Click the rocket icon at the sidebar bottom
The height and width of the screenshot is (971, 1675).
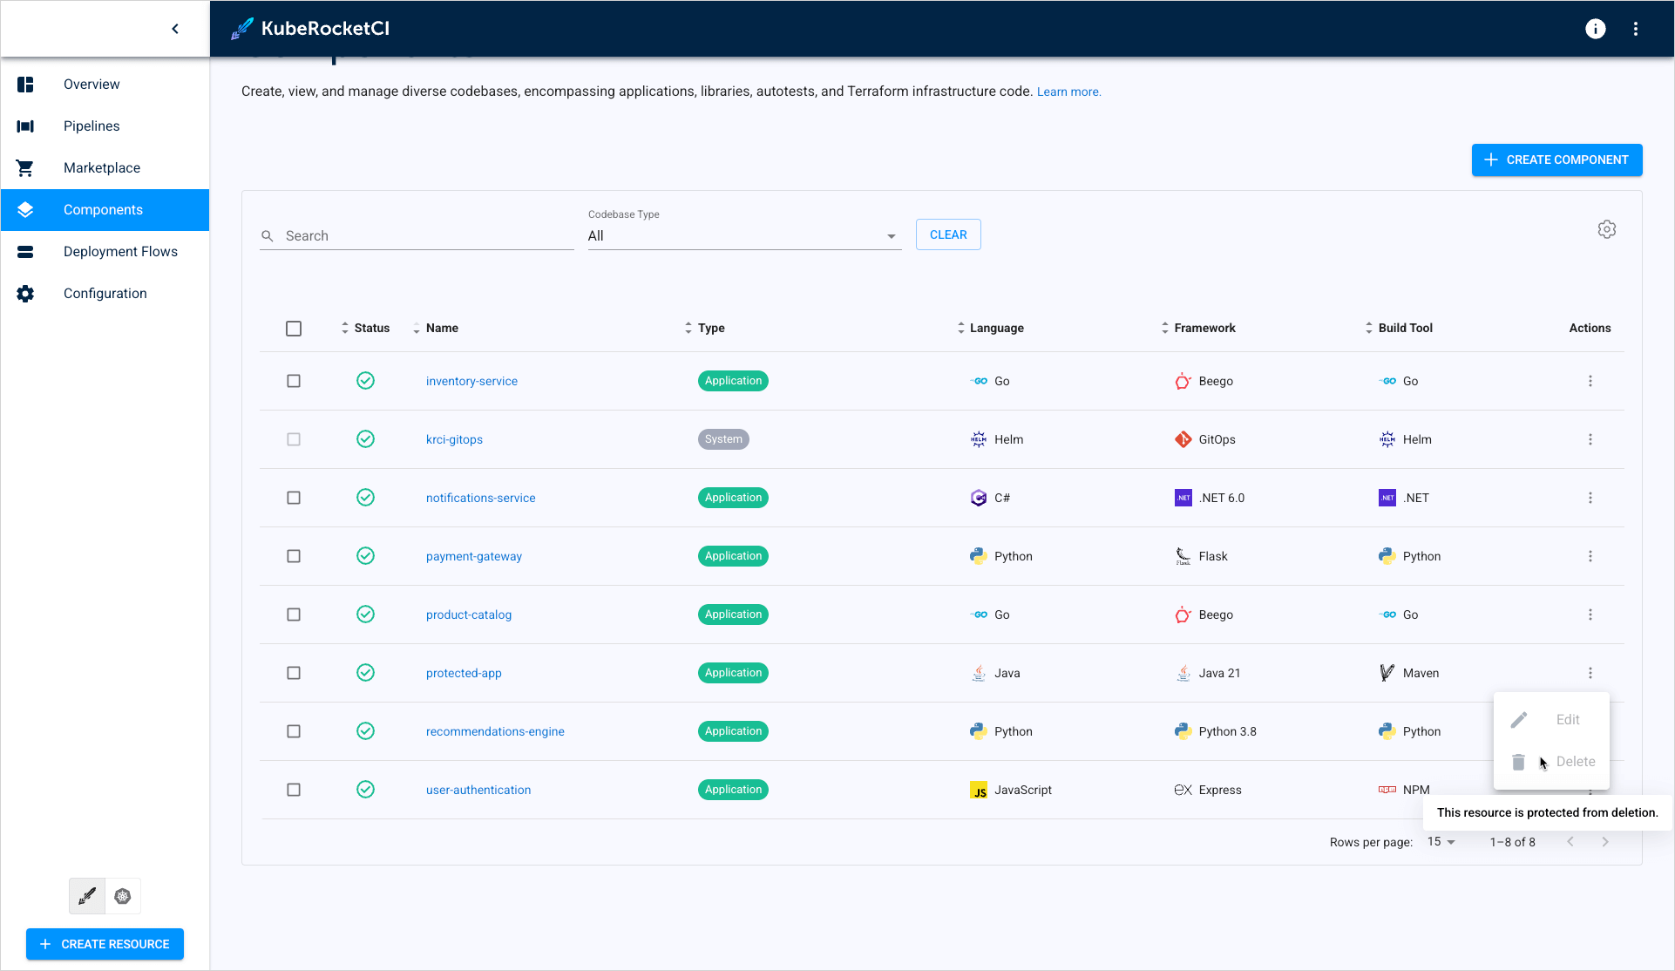[x=87, y=896]
